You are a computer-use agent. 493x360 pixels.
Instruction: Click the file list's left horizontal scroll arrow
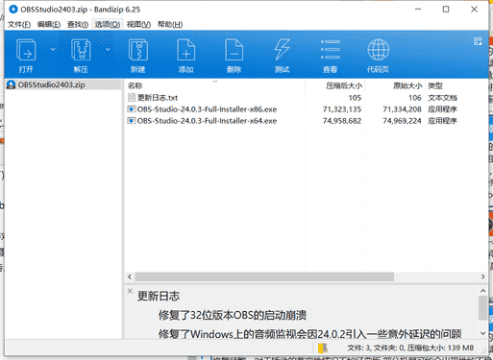(x=130, y=276)
